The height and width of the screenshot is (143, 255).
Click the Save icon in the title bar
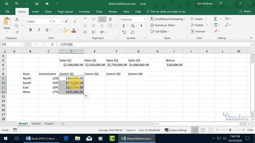click(x=6, y=4)
